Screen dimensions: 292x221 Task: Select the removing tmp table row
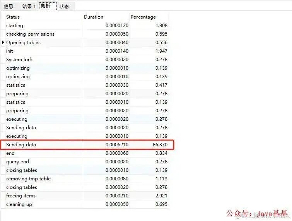coord(87,179)
